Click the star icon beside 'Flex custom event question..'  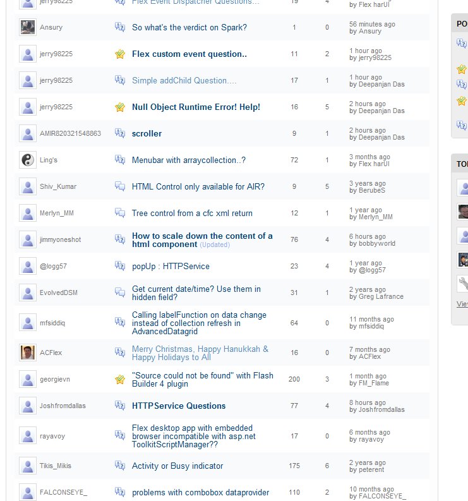120,54
